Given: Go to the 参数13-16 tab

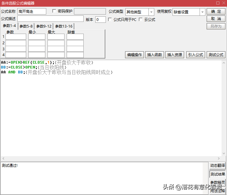Looking at the screenshot, I should click(x=64, y=26).
